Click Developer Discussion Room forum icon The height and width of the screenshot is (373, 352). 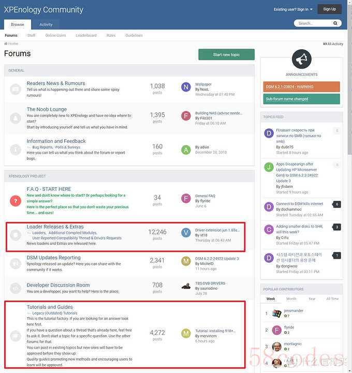16,288
